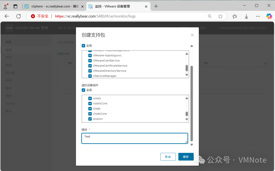275x171 pixels.
Task: Click the services list scrollbar thumb
Action: point(187,68)
